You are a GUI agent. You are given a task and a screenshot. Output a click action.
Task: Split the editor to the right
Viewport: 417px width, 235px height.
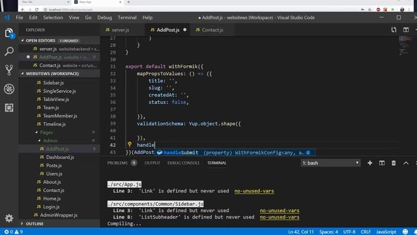406,30
